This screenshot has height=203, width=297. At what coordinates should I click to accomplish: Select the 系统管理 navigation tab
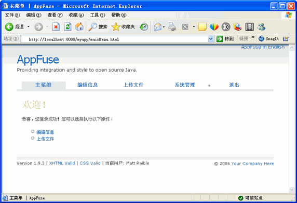click(x=185, y=85)
